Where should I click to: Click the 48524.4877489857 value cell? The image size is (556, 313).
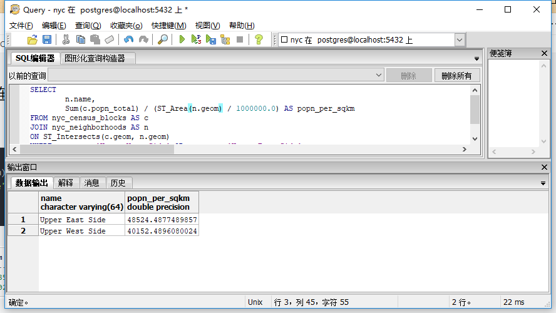point(162,220)
